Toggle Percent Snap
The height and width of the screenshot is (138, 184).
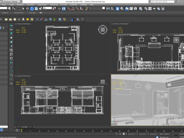click(x=77, y=8)
